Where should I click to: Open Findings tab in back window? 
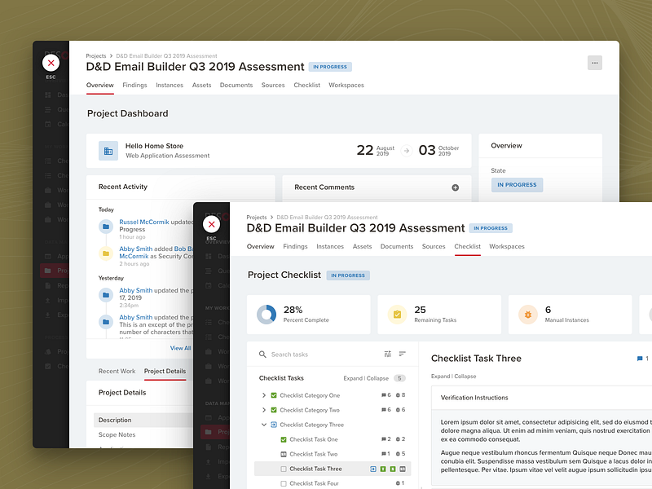134,85
